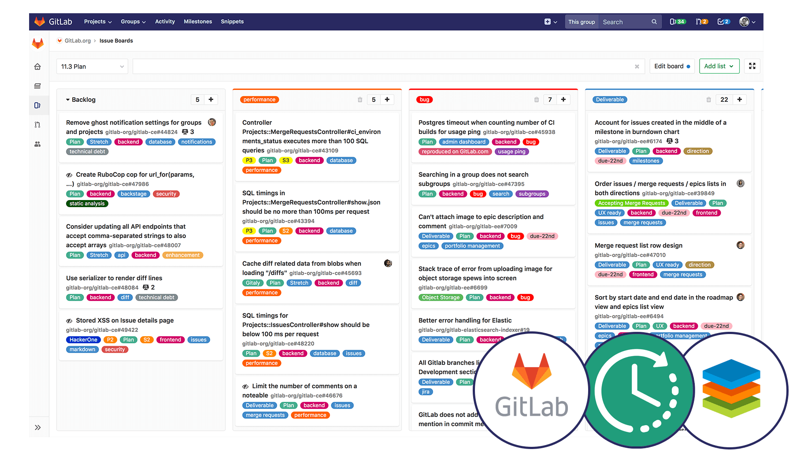Open the Snippets menu item
Viewport: 793px width, 453px height.
tap(232, 22)
